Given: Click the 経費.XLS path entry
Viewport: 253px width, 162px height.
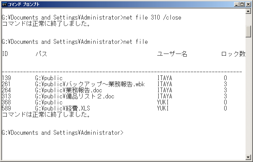Looking at the screenshot, I should [63, 108].
